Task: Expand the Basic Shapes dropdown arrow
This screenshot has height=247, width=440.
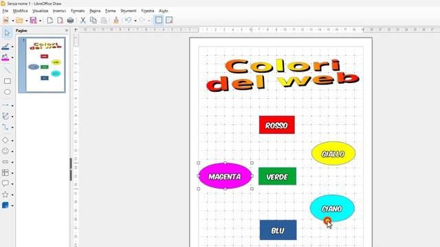Action: pyautogui.click(x=12, y=141)
